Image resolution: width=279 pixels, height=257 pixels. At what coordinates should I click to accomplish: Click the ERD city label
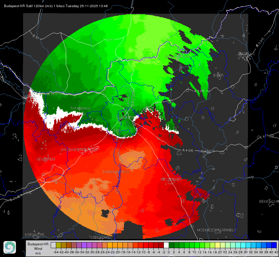(x=117, y=130)
